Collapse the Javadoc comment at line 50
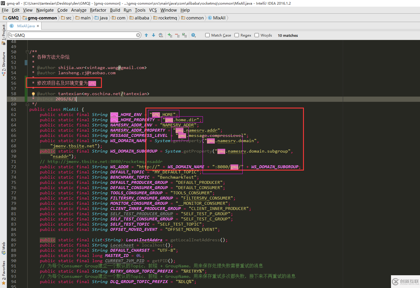This screenshot has height=288, width=420. pyautogui.click(x=27, y=52)
